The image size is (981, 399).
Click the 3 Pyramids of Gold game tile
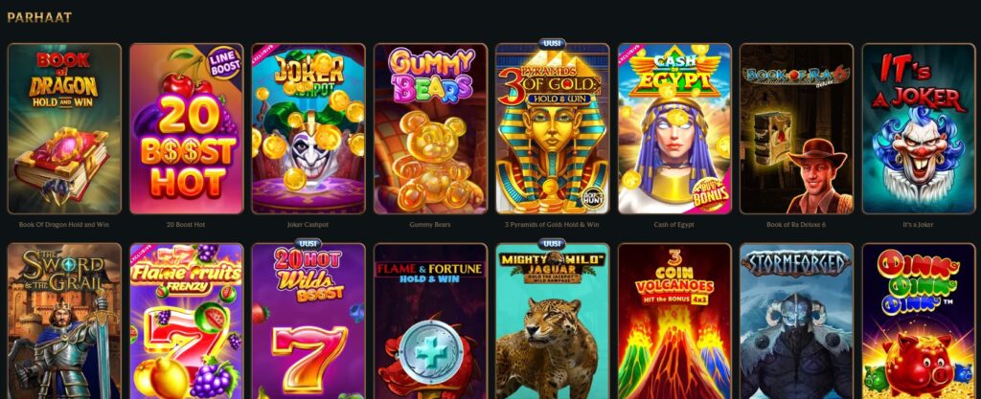click(x=553, y=128)
